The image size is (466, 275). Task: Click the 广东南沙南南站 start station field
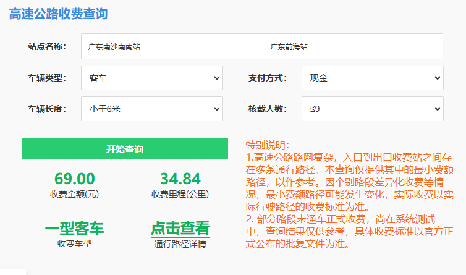tap(114, 47)
